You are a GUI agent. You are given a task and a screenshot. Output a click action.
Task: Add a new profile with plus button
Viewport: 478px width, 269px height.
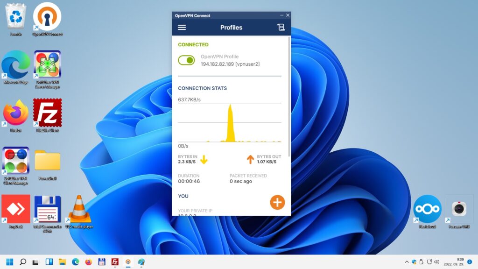coord(277,202)
